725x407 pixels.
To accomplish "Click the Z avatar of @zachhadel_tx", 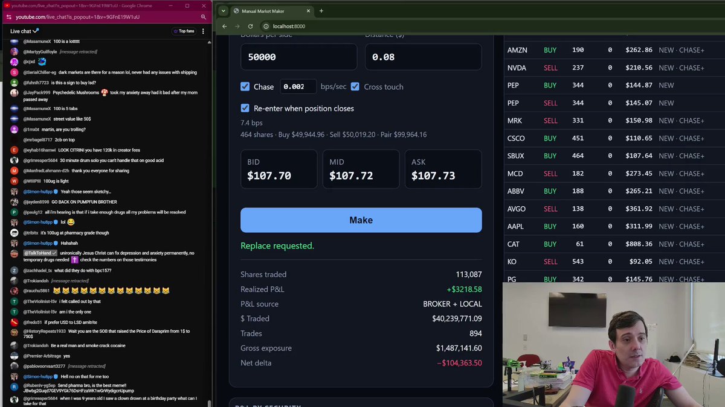I will pos(14,271).
